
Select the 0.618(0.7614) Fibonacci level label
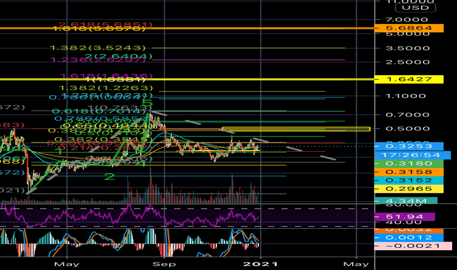pyautogui.click(x=99, y=111)
